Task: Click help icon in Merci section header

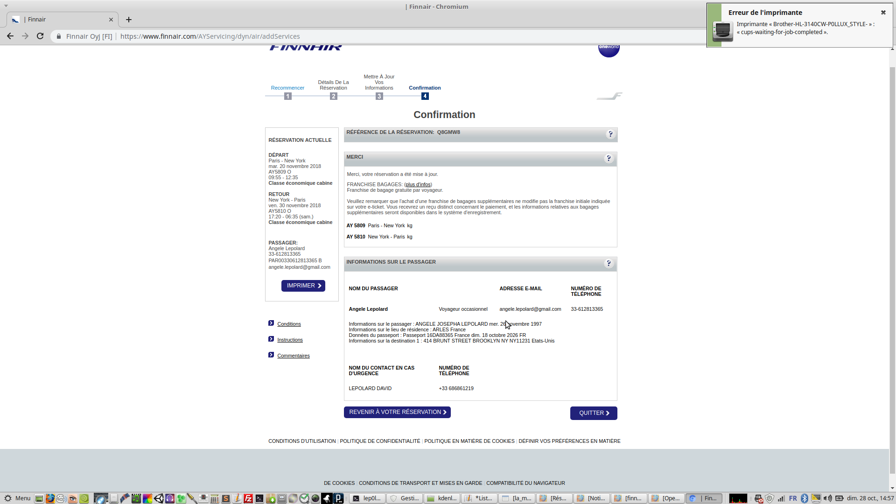Action: point(608,159)
